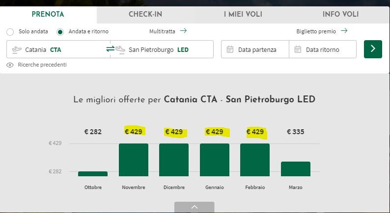The width and height of the screenshot is (390, 213).
Task: Swap origin and destination with arrows icon
Action: pos(110,48)
